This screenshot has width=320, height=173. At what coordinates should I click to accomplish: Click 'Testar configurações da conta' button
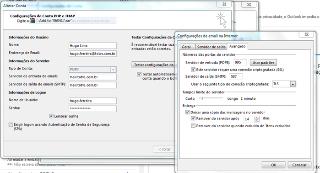click(x=154, y=65)
